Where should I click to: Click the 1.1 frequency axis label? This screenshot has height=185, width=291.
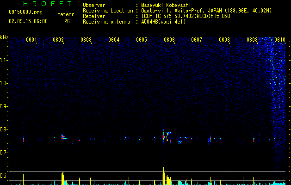(4, 60)
